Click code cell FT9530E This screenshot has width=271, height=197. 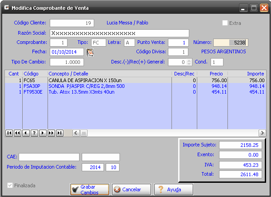tap(35, 92)
